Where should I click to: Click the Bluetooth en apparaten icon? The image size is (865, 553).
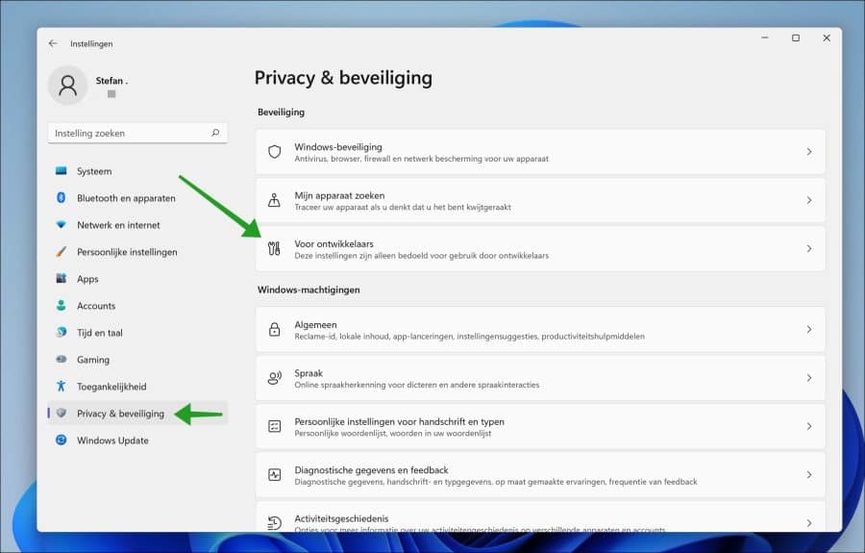tap(62, 197)
